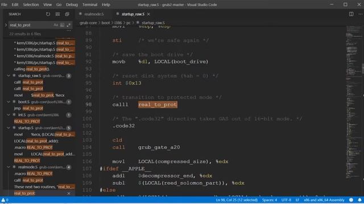Open 'LOCAL(real_to_prot_addr):' search result
The height and width of the screenshot is (204, 364).
(x=36, y=141)
